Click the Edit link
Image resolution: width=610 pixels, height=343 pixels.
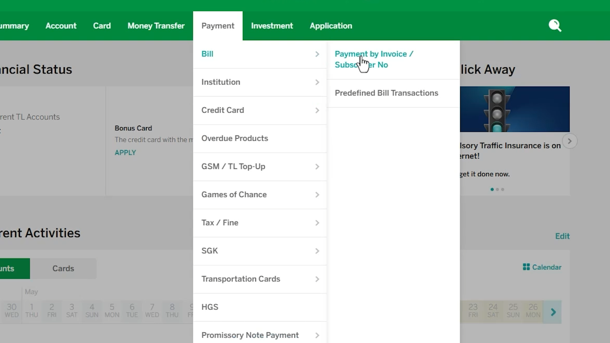point(562,236)
